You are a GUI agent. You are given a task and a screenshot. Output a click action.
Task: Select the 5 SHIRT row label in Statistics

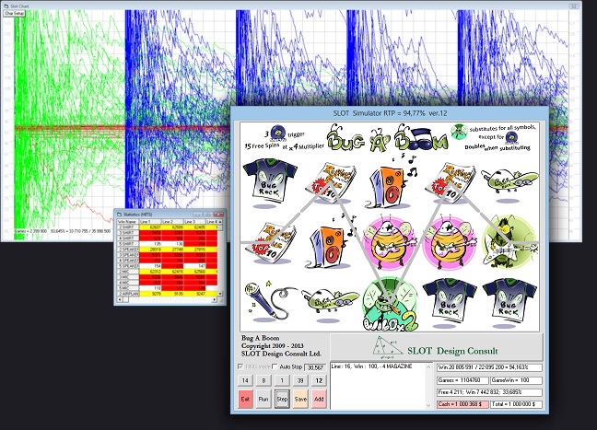(128, 244)
